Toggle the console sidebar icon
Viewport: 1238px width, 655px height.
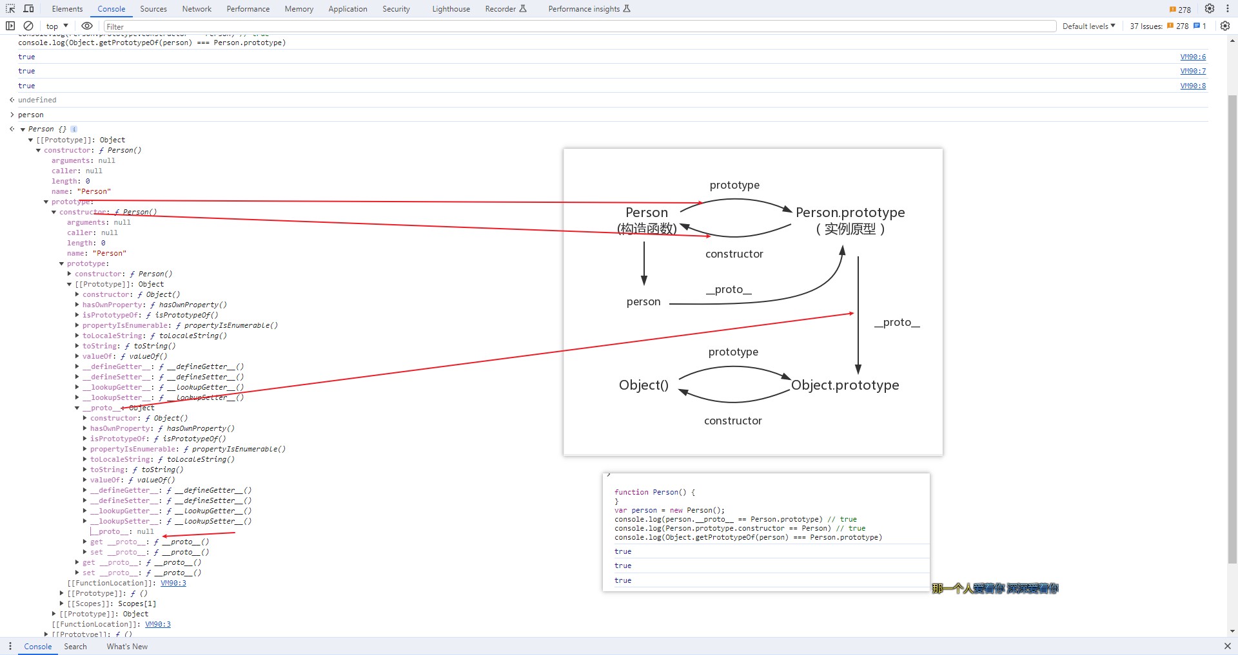point(10,26)
